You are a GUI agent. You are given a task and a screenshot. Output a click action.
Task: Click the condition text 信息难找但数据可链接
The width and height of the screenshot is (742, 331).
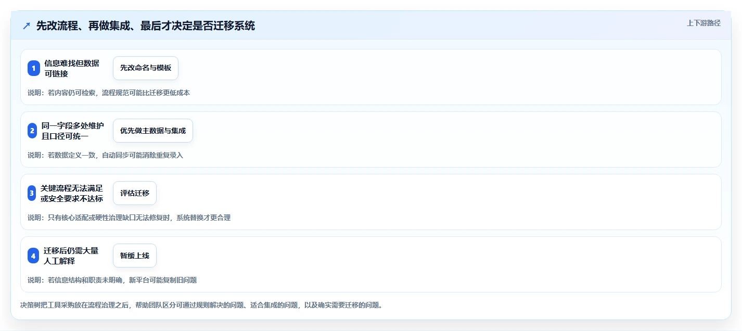(72, 68)
